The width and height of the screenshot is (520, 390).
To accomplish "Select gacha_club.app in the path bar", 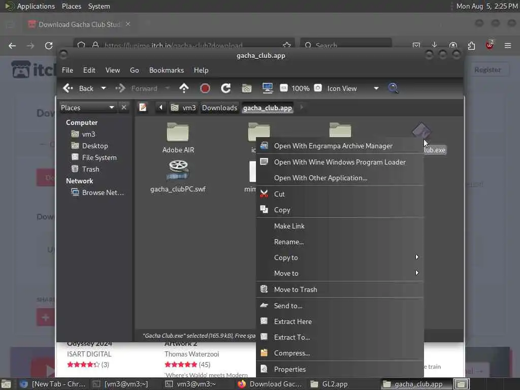I will click(x=268, y=108).
